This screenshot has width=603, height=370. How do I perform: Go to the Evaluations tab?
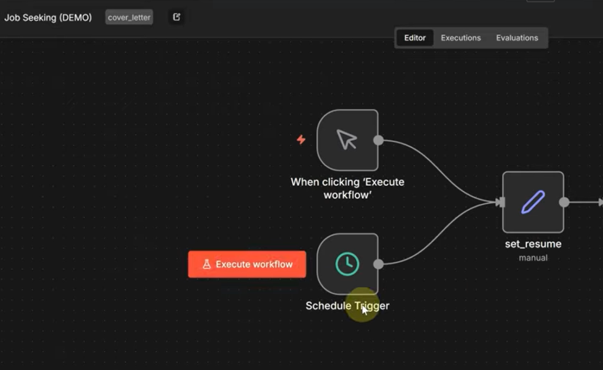(x=517, y=38)
